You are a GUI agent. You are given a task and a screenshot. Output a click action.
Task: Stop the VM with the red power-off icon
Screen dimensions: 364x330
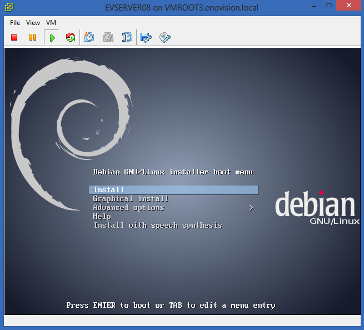coord(14,37)
